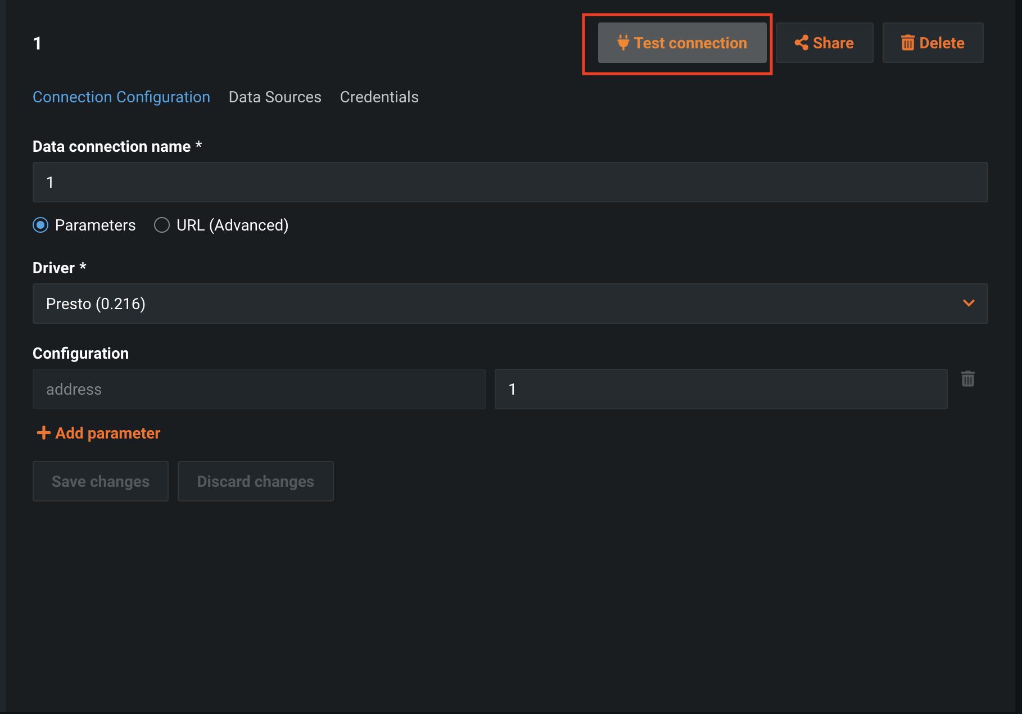Go to the Connection Configuration tab
Image resolution: width=1022 pixels, height=714 pixels.
coord(121,97)
